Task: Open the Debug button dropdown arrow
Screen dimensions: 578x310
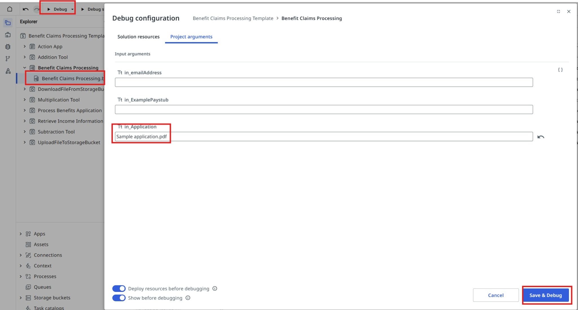Action: 72,9
